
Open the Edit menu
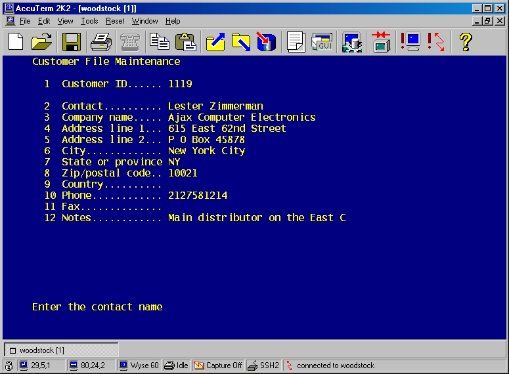click(44, 21)
